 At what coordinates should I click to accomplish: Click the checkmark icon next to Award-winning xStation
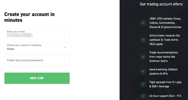pos(143,72)
